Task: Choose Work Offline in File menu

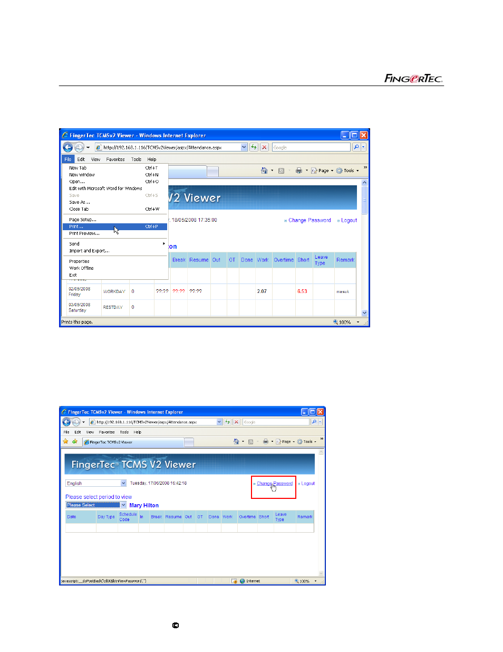Action: (115, 268)
